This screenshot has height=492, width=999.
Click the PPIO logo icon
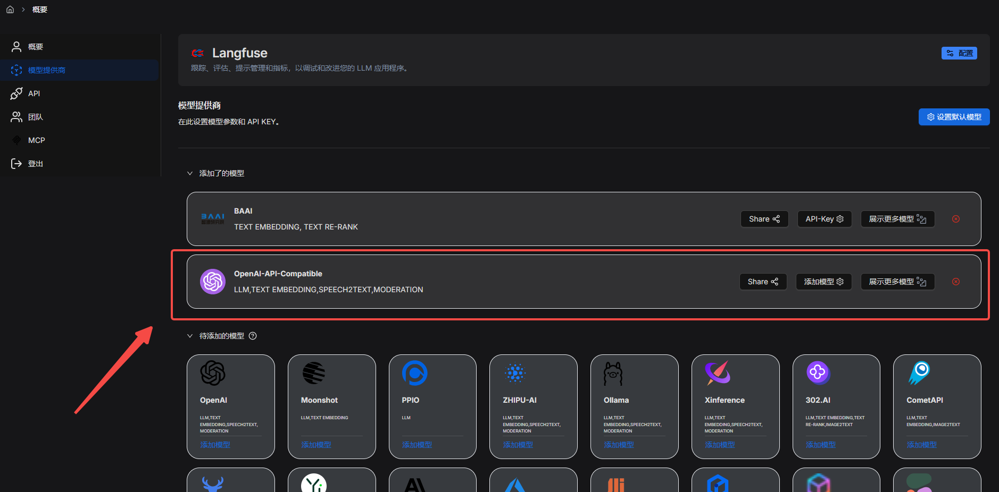415,373
